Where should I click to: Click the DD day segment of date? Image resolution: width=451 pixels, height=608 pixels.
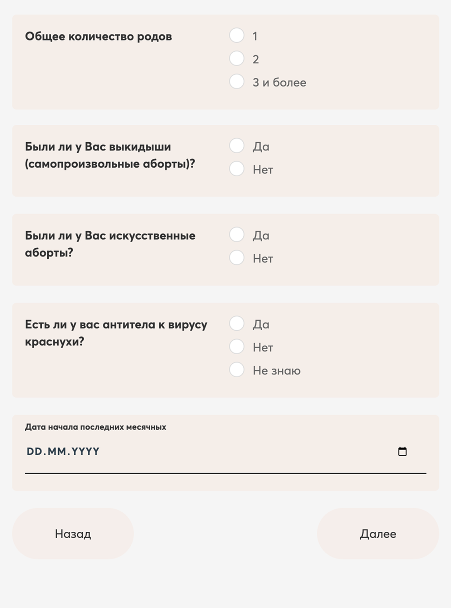pos(34,451)
